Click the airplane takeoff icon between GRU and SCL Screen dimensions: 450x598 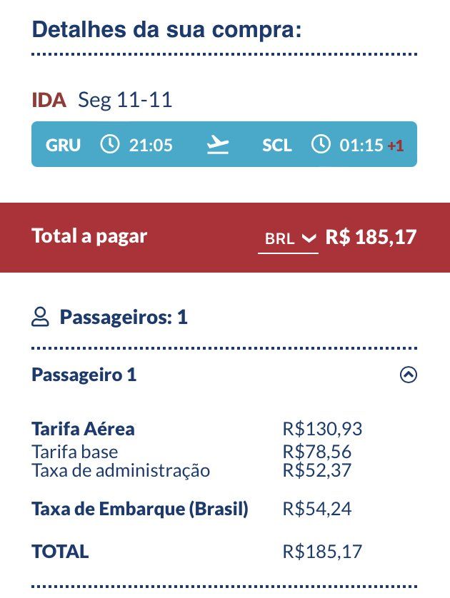218,145
